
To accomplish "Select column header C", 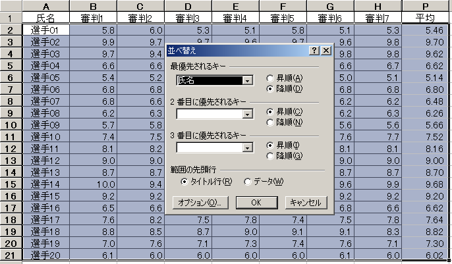I will (141, 6).
